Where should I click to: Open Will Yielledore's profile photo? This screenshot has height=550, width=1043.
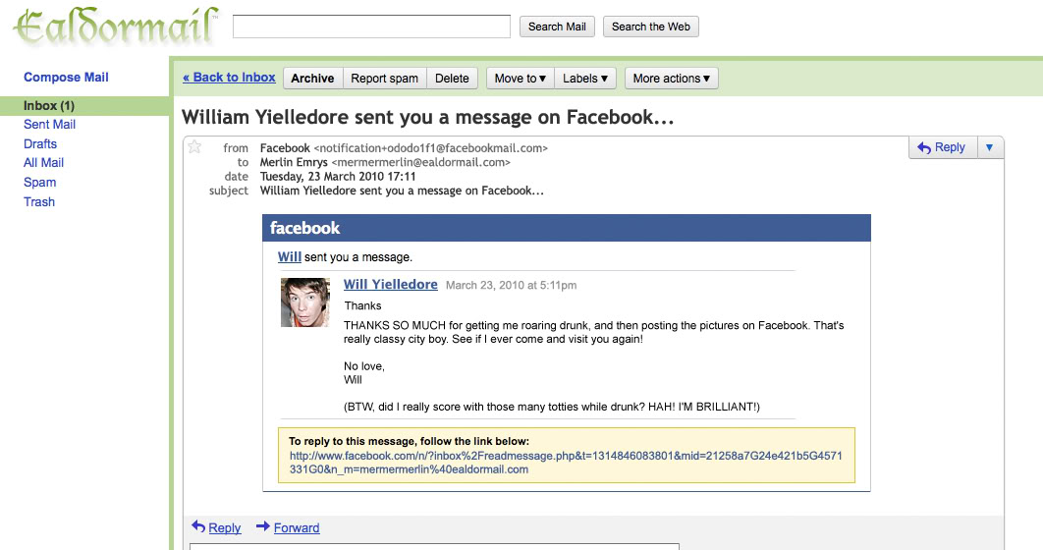tap(305, 302)
